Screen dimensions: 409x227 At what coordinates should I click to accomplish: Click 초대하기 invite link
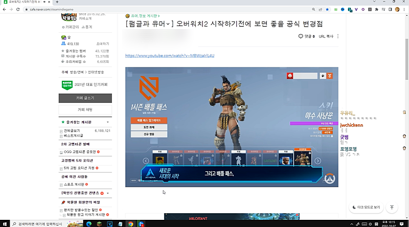103,44
